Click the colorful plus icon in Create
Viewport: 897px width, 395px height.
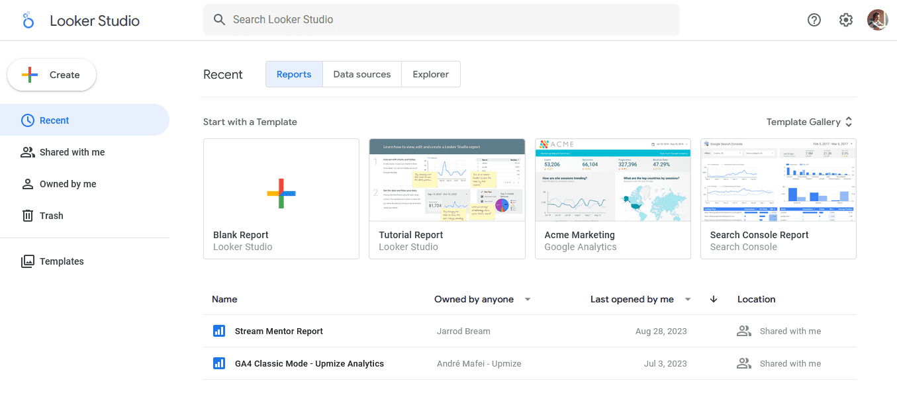click(30, 75)
